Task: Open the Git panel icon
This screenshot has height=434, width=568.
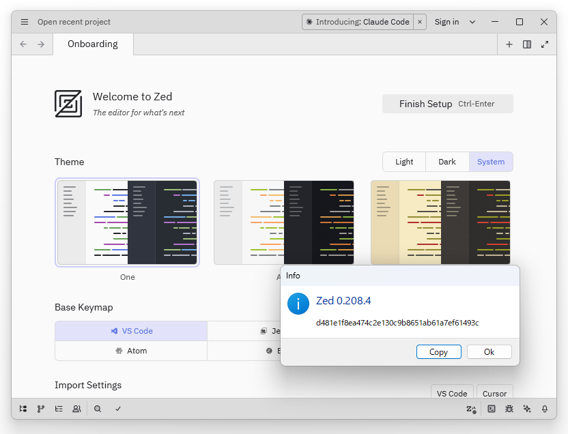Action: (40, 408)
